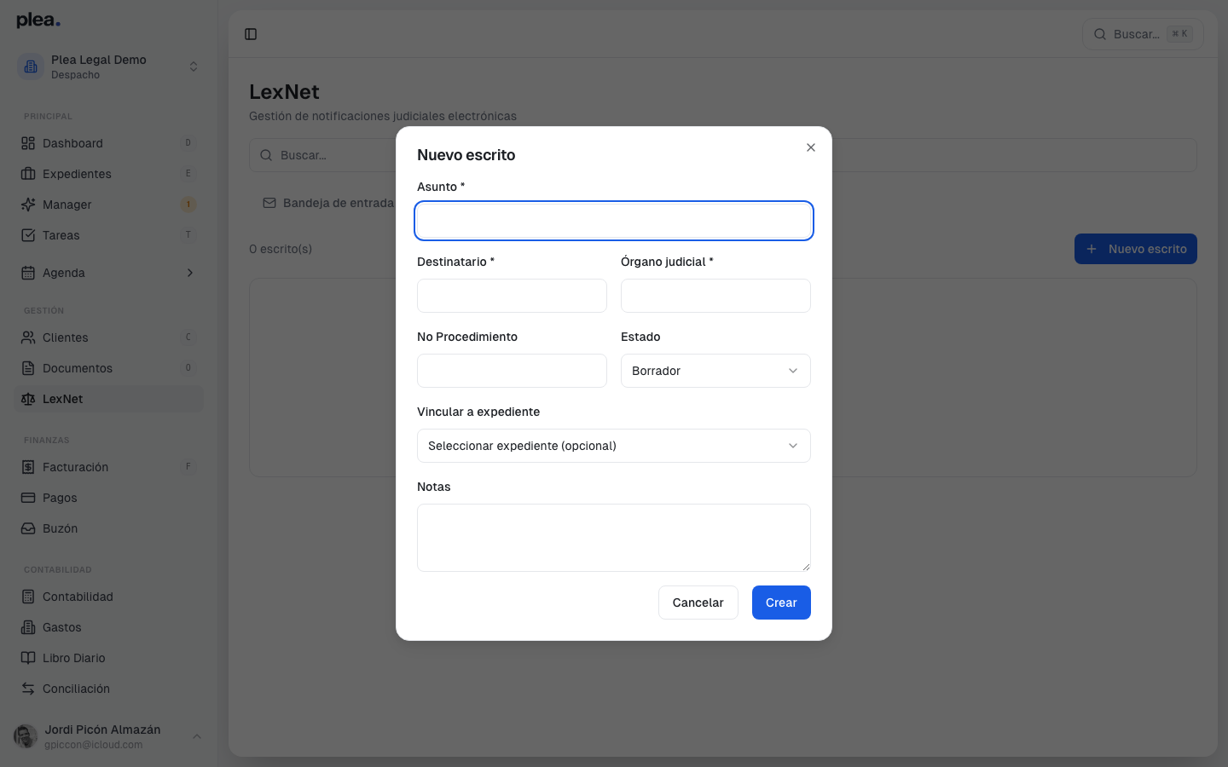1228x767 pixels.
Task: Click the Notas text area
Action: [x=614, y=538]
